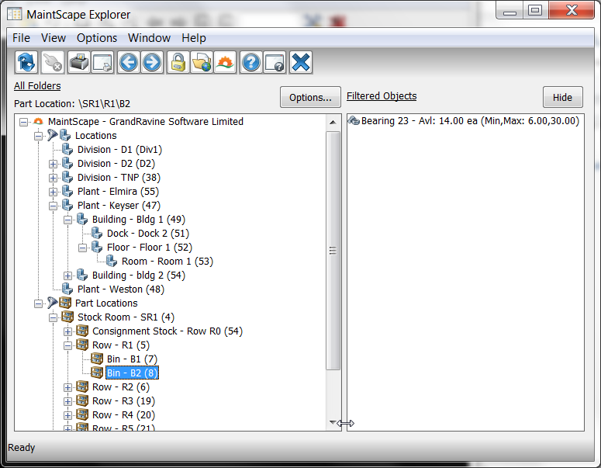
Task: Click the Hide button
Action: tap(563, 98)
